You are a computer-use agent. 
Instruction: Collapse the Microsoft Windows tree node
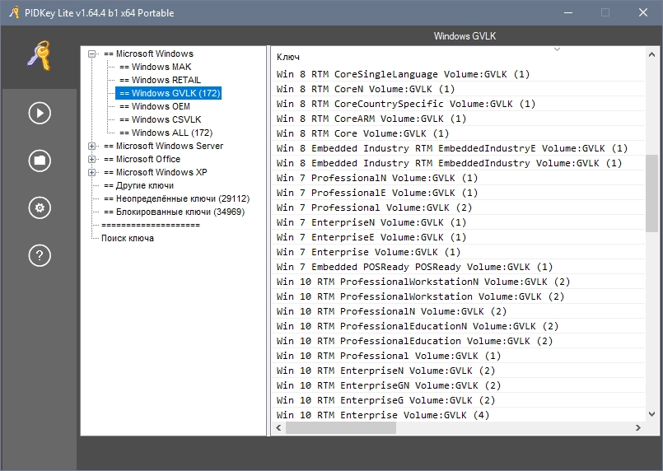pyautogui.click(x=91, y=54)
